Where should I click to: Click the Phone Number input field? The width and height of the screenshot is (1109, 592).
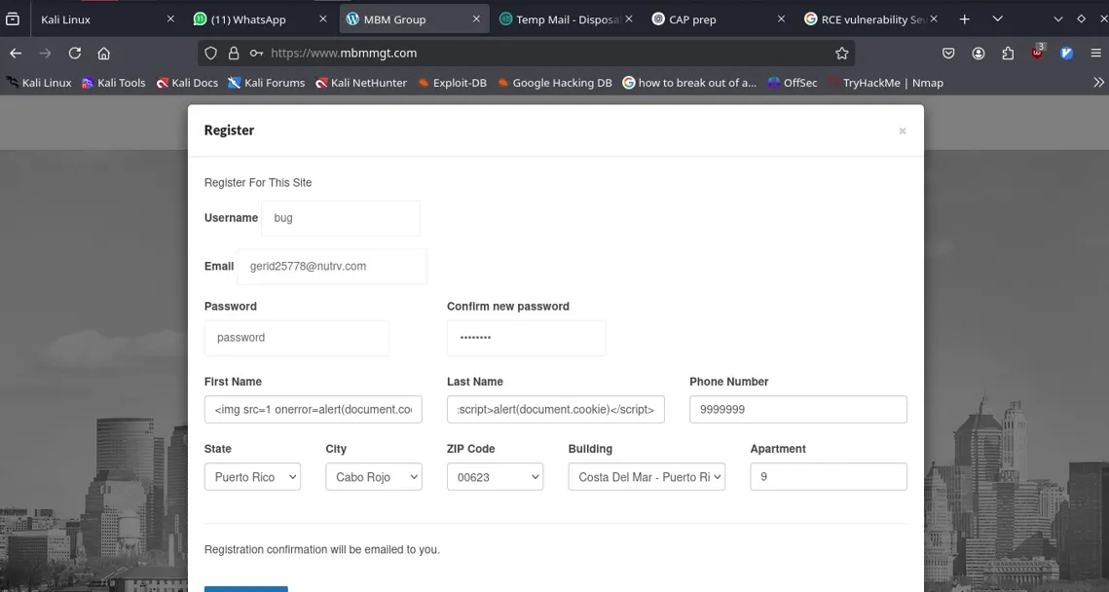coord(797,410)
